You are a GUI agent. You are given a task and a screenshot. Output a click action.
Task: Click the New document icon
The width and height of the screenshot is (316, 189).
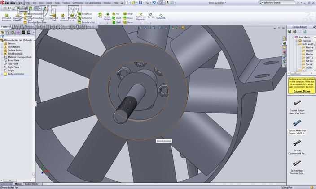(127, 3)
